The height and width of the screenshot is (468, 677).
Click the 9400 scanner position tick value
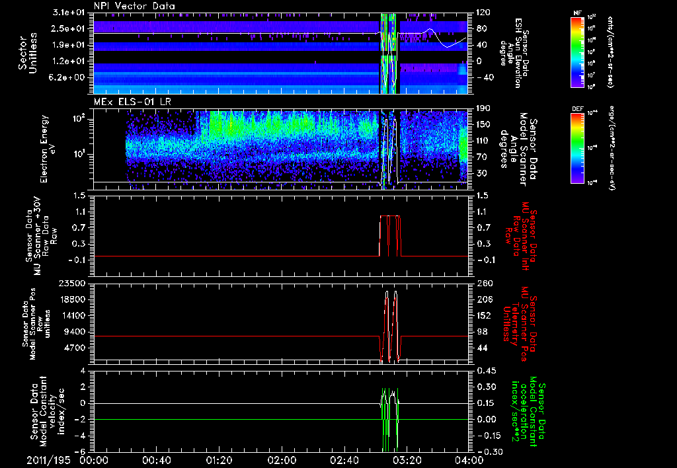[75, 332]
